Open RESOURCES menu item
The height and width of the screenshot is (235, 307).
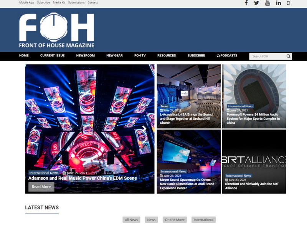tap(167, 56)
